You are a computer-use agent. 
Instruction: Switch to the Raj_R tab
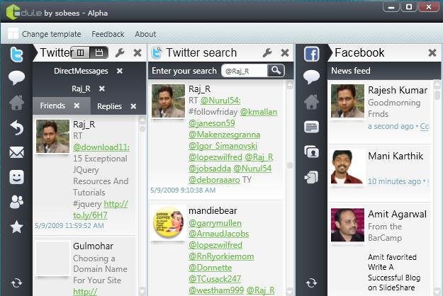(81, 89)
